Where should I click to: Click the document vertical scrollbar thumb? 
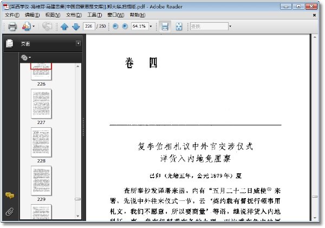click(x=315, y=197)
